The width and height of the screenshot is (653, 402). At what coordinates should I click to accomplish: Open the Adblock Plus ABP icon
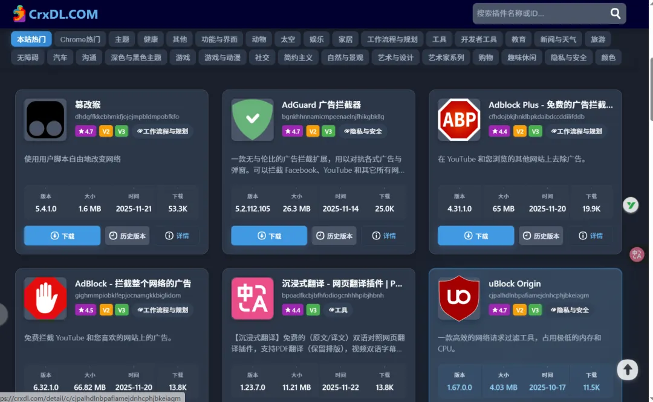459,120
